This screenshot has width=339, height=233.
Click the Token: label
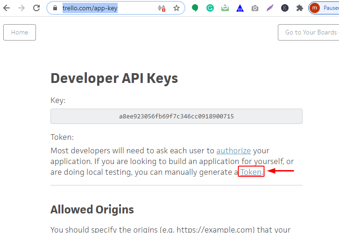click(x=62, y=137)
